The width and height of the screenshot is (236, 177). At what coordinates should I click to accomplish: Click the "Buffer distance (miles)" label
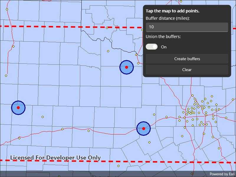(168, 18)
